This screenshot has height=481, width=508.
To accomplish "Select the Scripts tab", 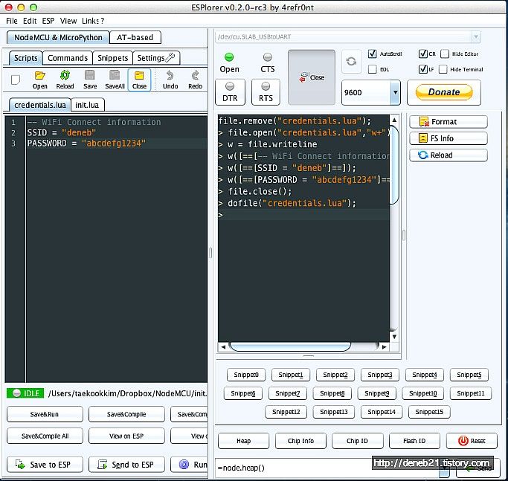I will 25,58.
